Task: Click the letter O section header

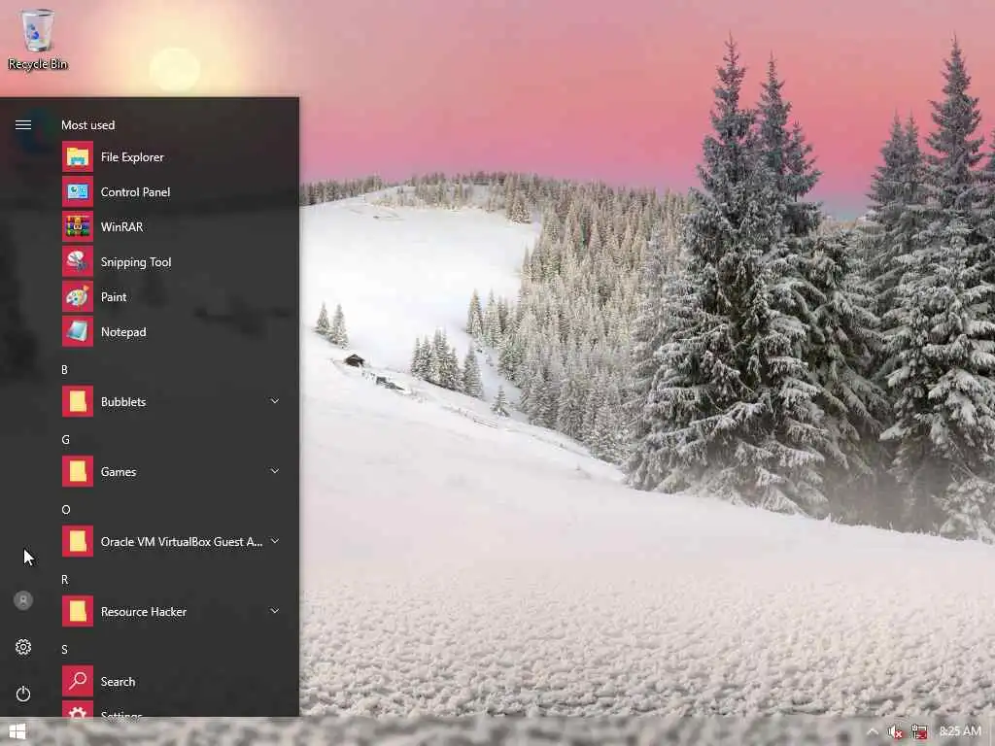Action: point(66,509)
